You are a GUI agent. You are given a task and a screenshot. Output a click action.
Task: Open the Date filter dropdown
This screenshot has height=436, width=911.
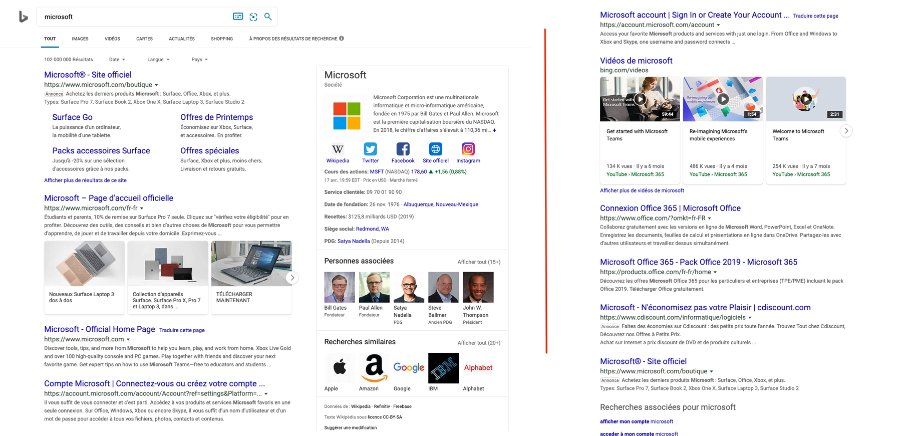coord(117,60)
